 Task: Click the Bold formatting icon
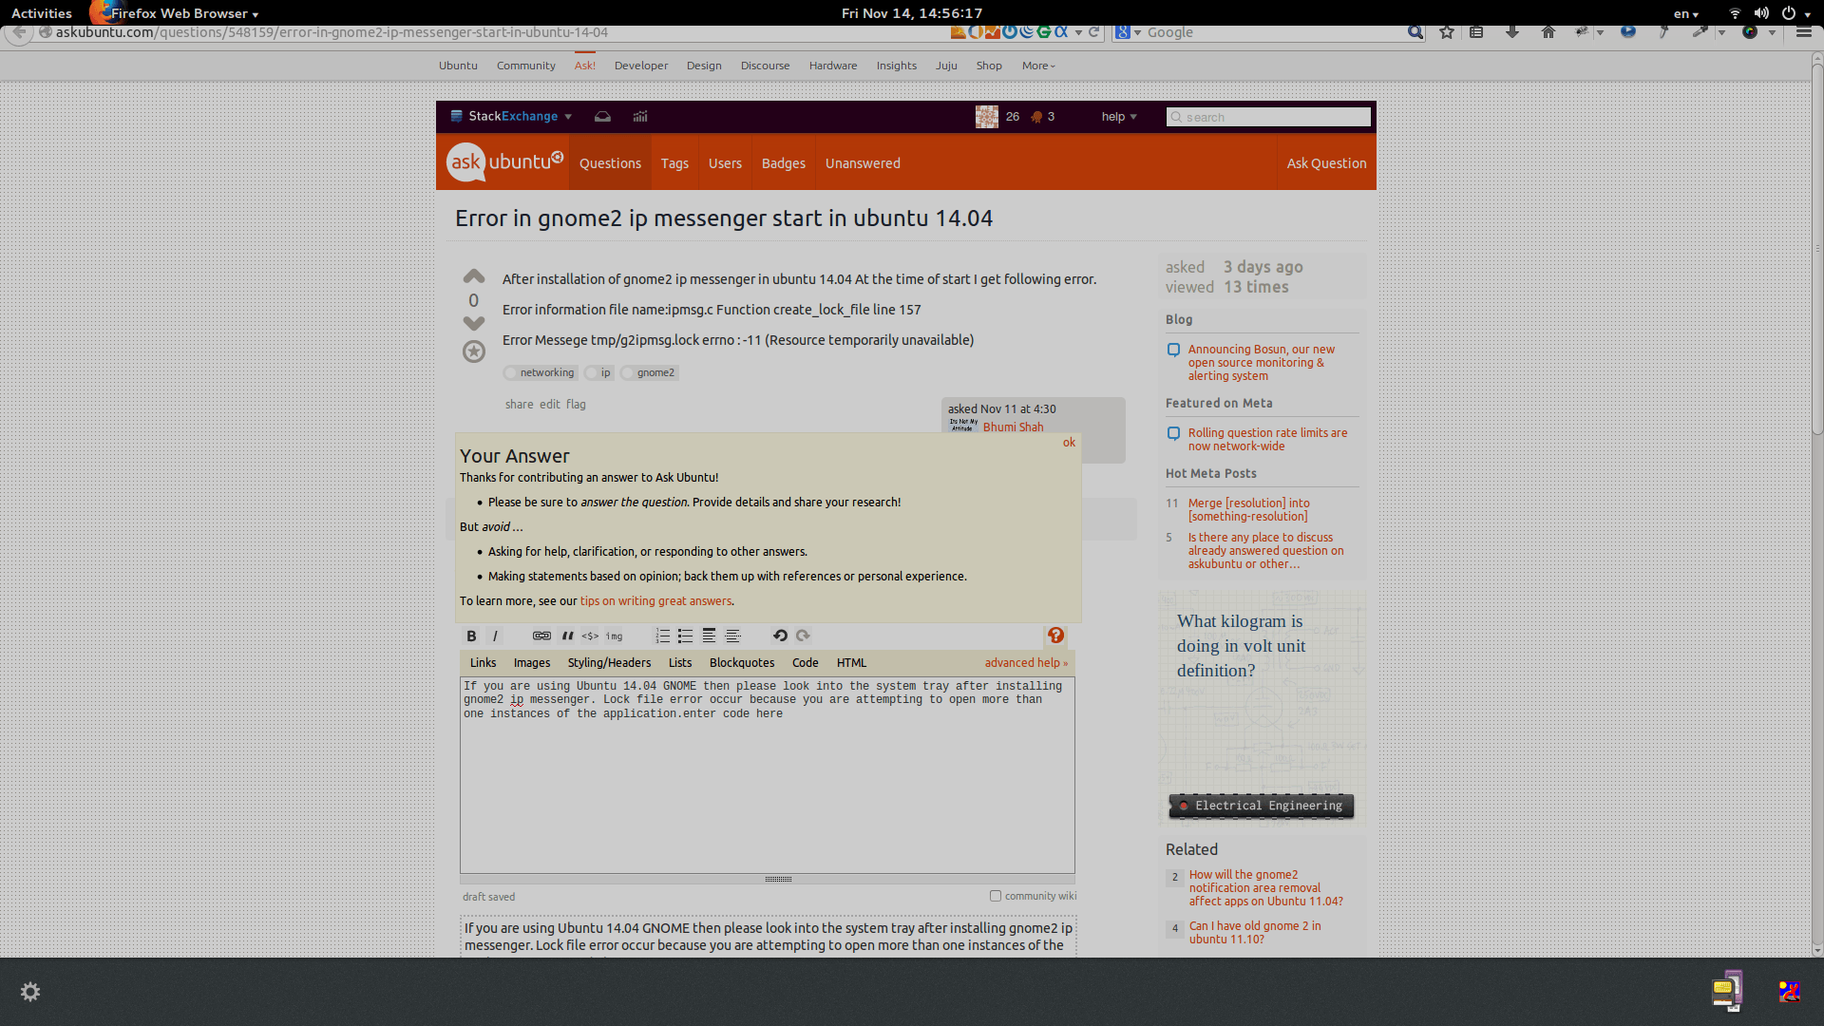pos(472,636)
